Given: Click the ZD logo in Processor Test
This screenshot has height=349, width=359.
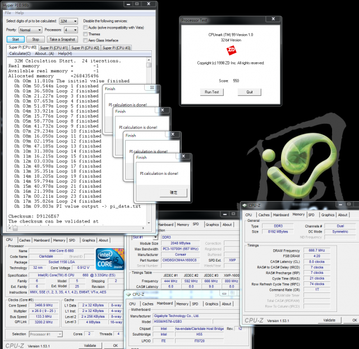Looking at the screenshot, I should [x=231, y=50].
